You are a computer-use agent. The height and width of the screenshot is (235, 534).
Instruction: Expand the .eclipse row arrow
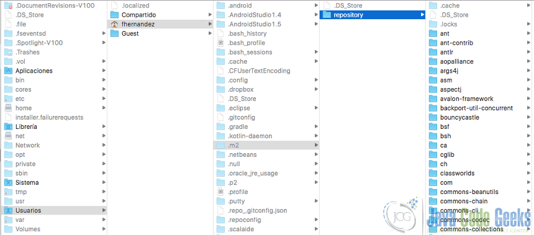point(317,108)
